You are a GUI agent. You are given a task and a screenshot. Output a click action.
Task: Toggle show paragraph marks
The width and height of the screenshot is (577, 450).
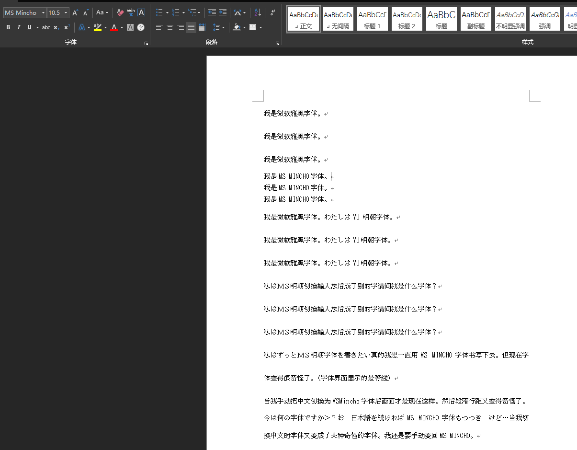[x=272, y=13]
